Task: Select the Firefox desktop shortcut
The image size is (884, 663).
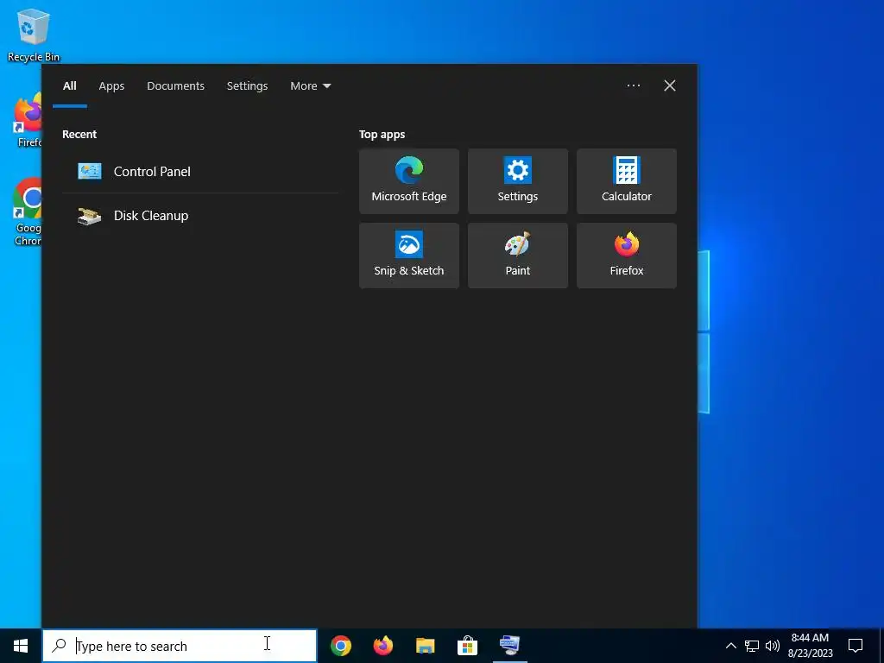Action: tap(27, 121)
